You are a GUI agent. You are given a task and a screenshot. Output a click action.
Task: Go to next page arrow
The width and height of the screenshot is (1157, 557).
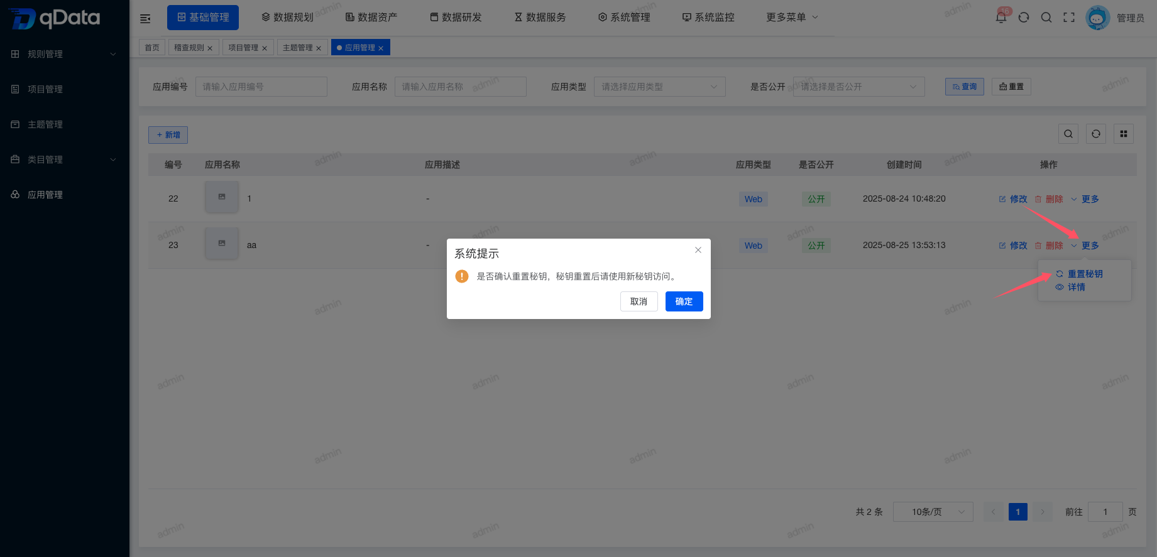(x=1043, y=512)
